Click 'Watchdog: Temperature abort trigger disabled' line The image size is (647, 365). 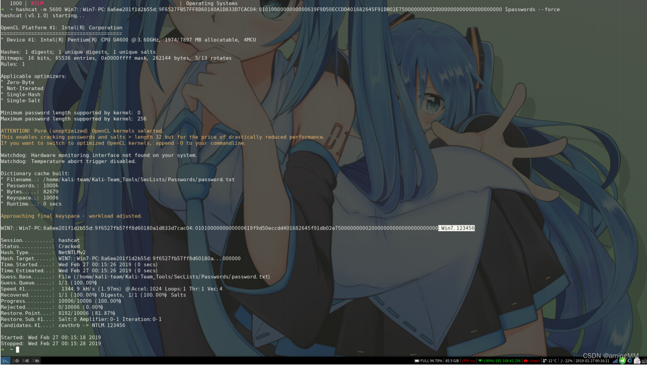tap(68, 161)
